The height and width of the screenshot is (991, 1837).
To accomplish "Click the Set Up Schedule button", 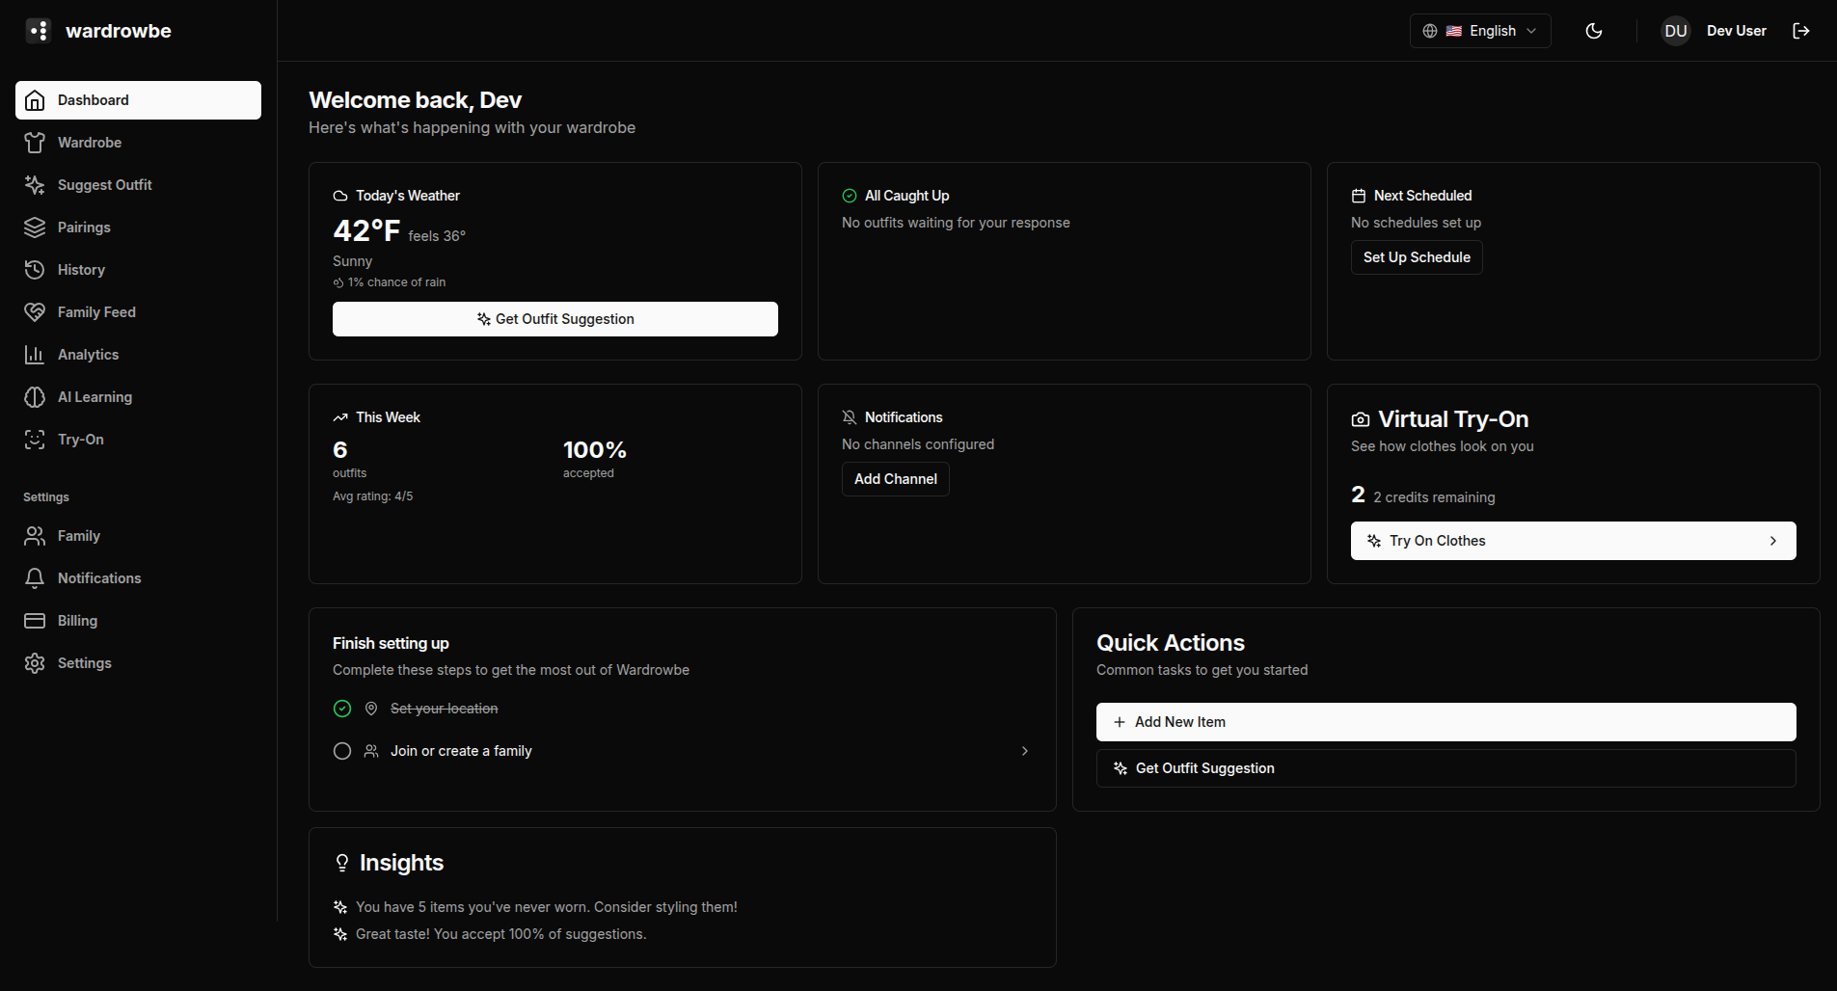I will (1417, 257).
